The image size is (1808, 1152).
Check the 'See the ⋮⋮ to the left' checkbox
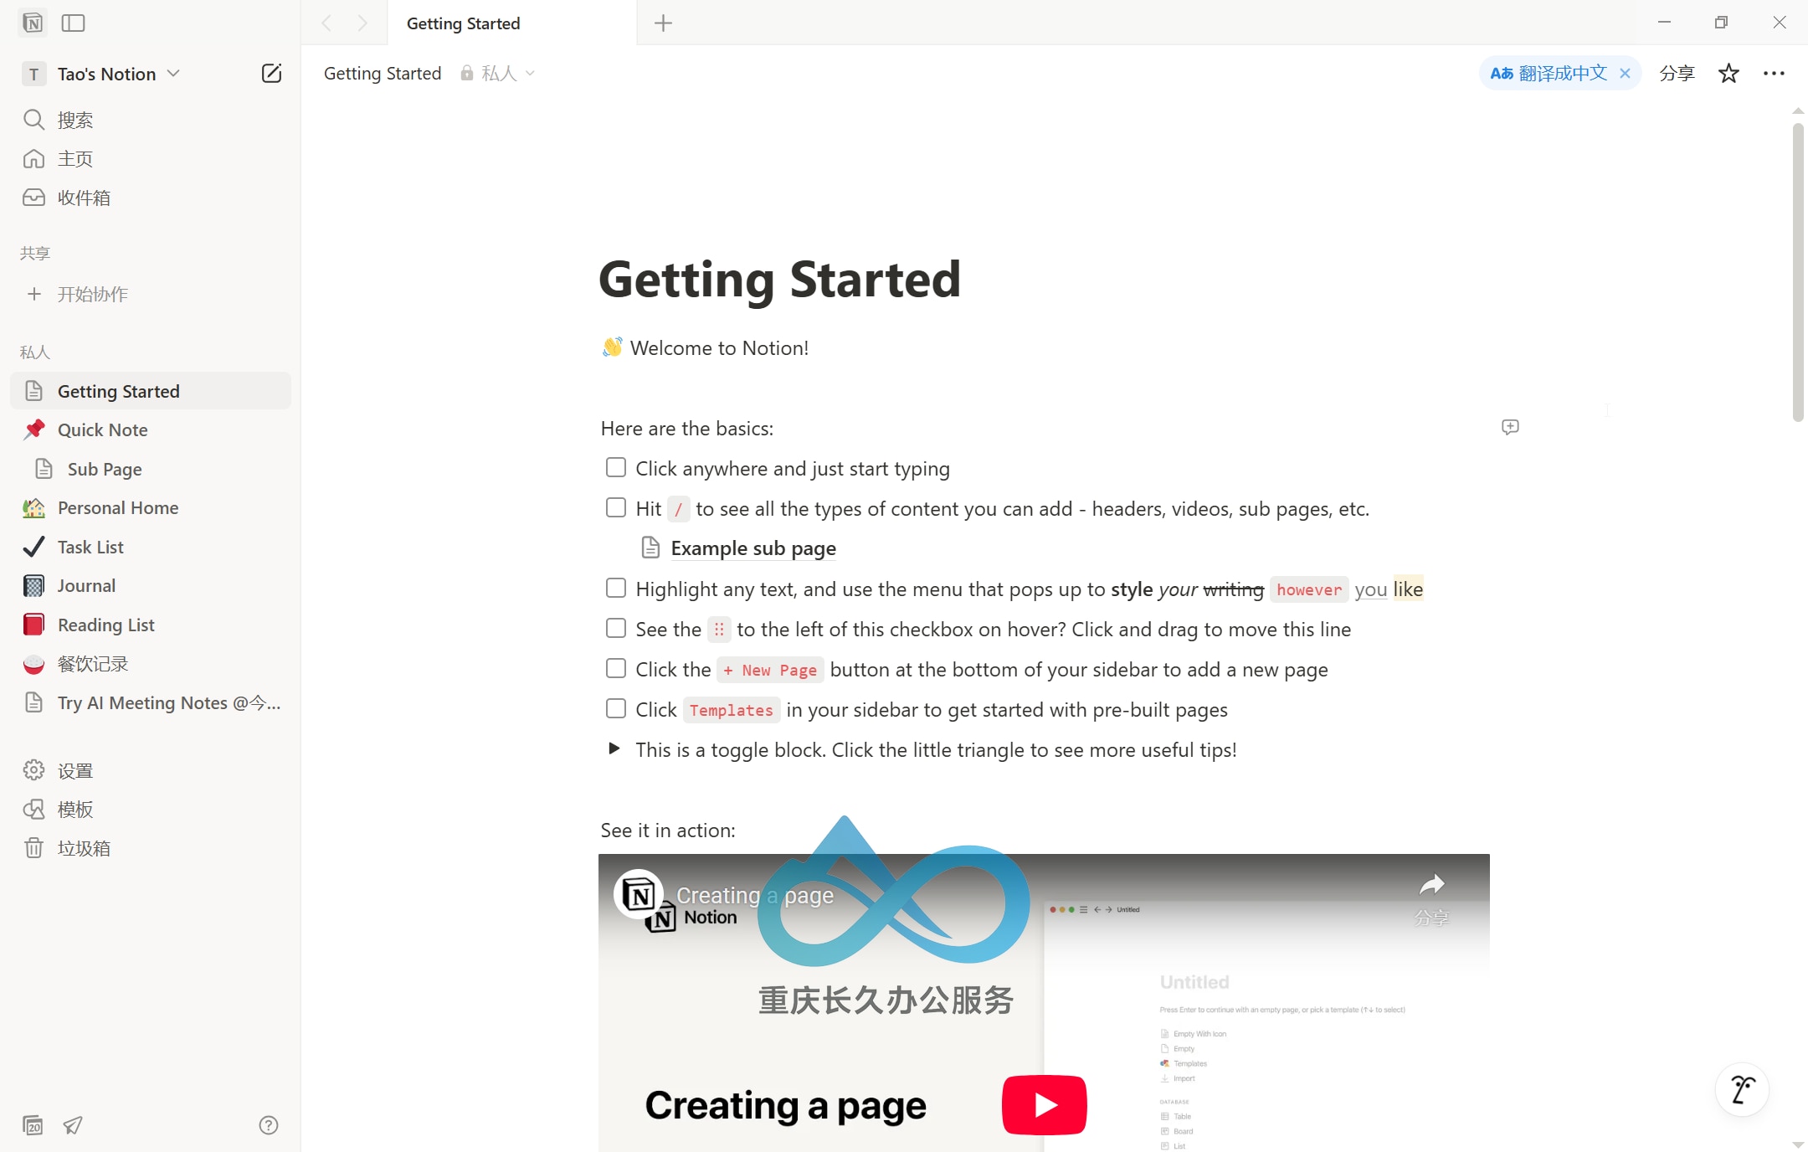616,628
